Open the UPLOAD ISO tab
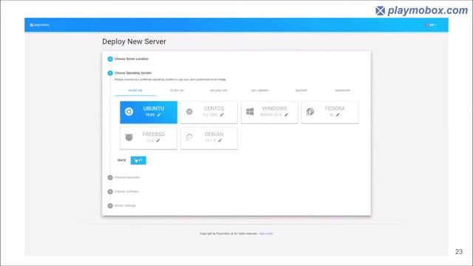Image resolution: width=473 pixels, height=266 pixels. pos(219,90)
